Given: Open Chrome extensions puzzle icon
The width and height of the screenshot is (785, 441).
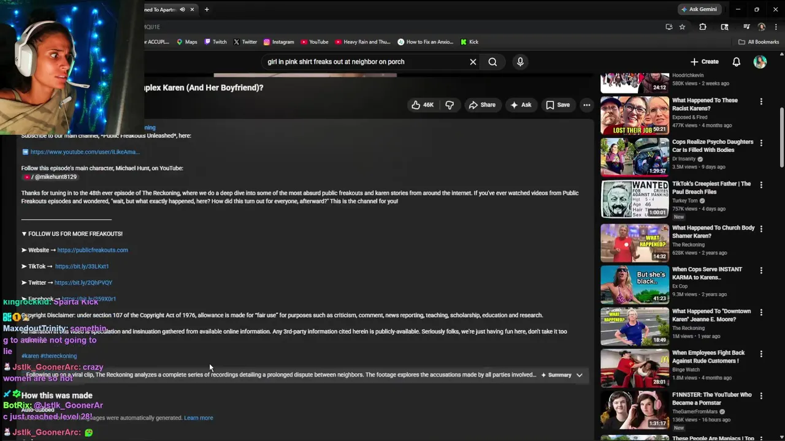Looking at the screenshot, I should [x=703, y=27].
